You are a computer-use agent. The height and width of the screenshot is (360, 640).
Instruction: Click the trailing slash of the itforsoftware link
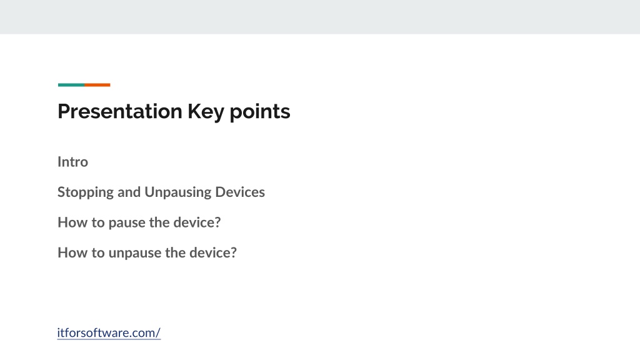pyautogui.click(x=158, y=332)
